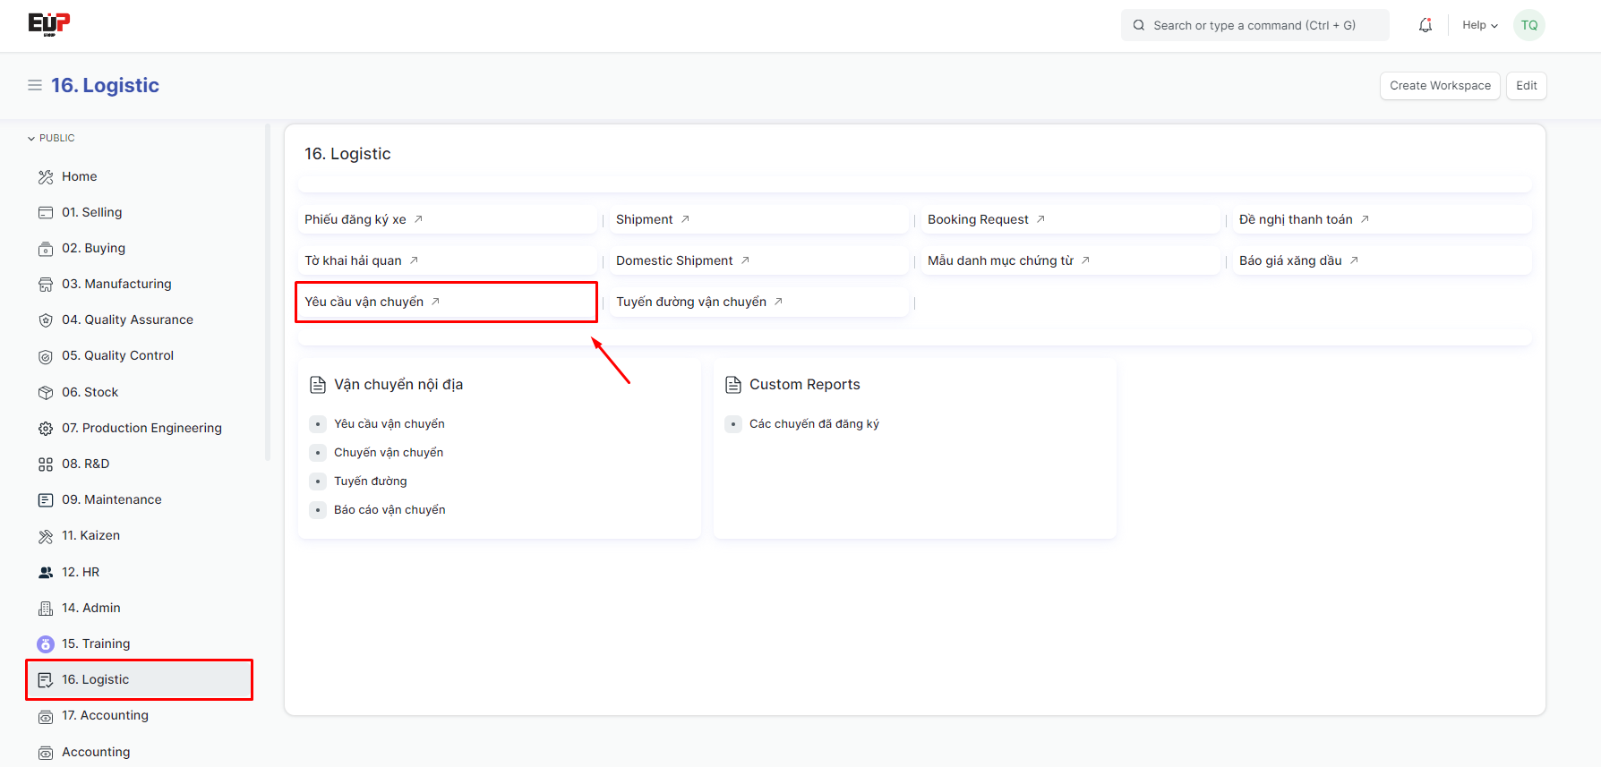The width and height of the screenshot is (1601, 767).
Task: Click the 15. Training icon
Action: (x=46, y=644)
